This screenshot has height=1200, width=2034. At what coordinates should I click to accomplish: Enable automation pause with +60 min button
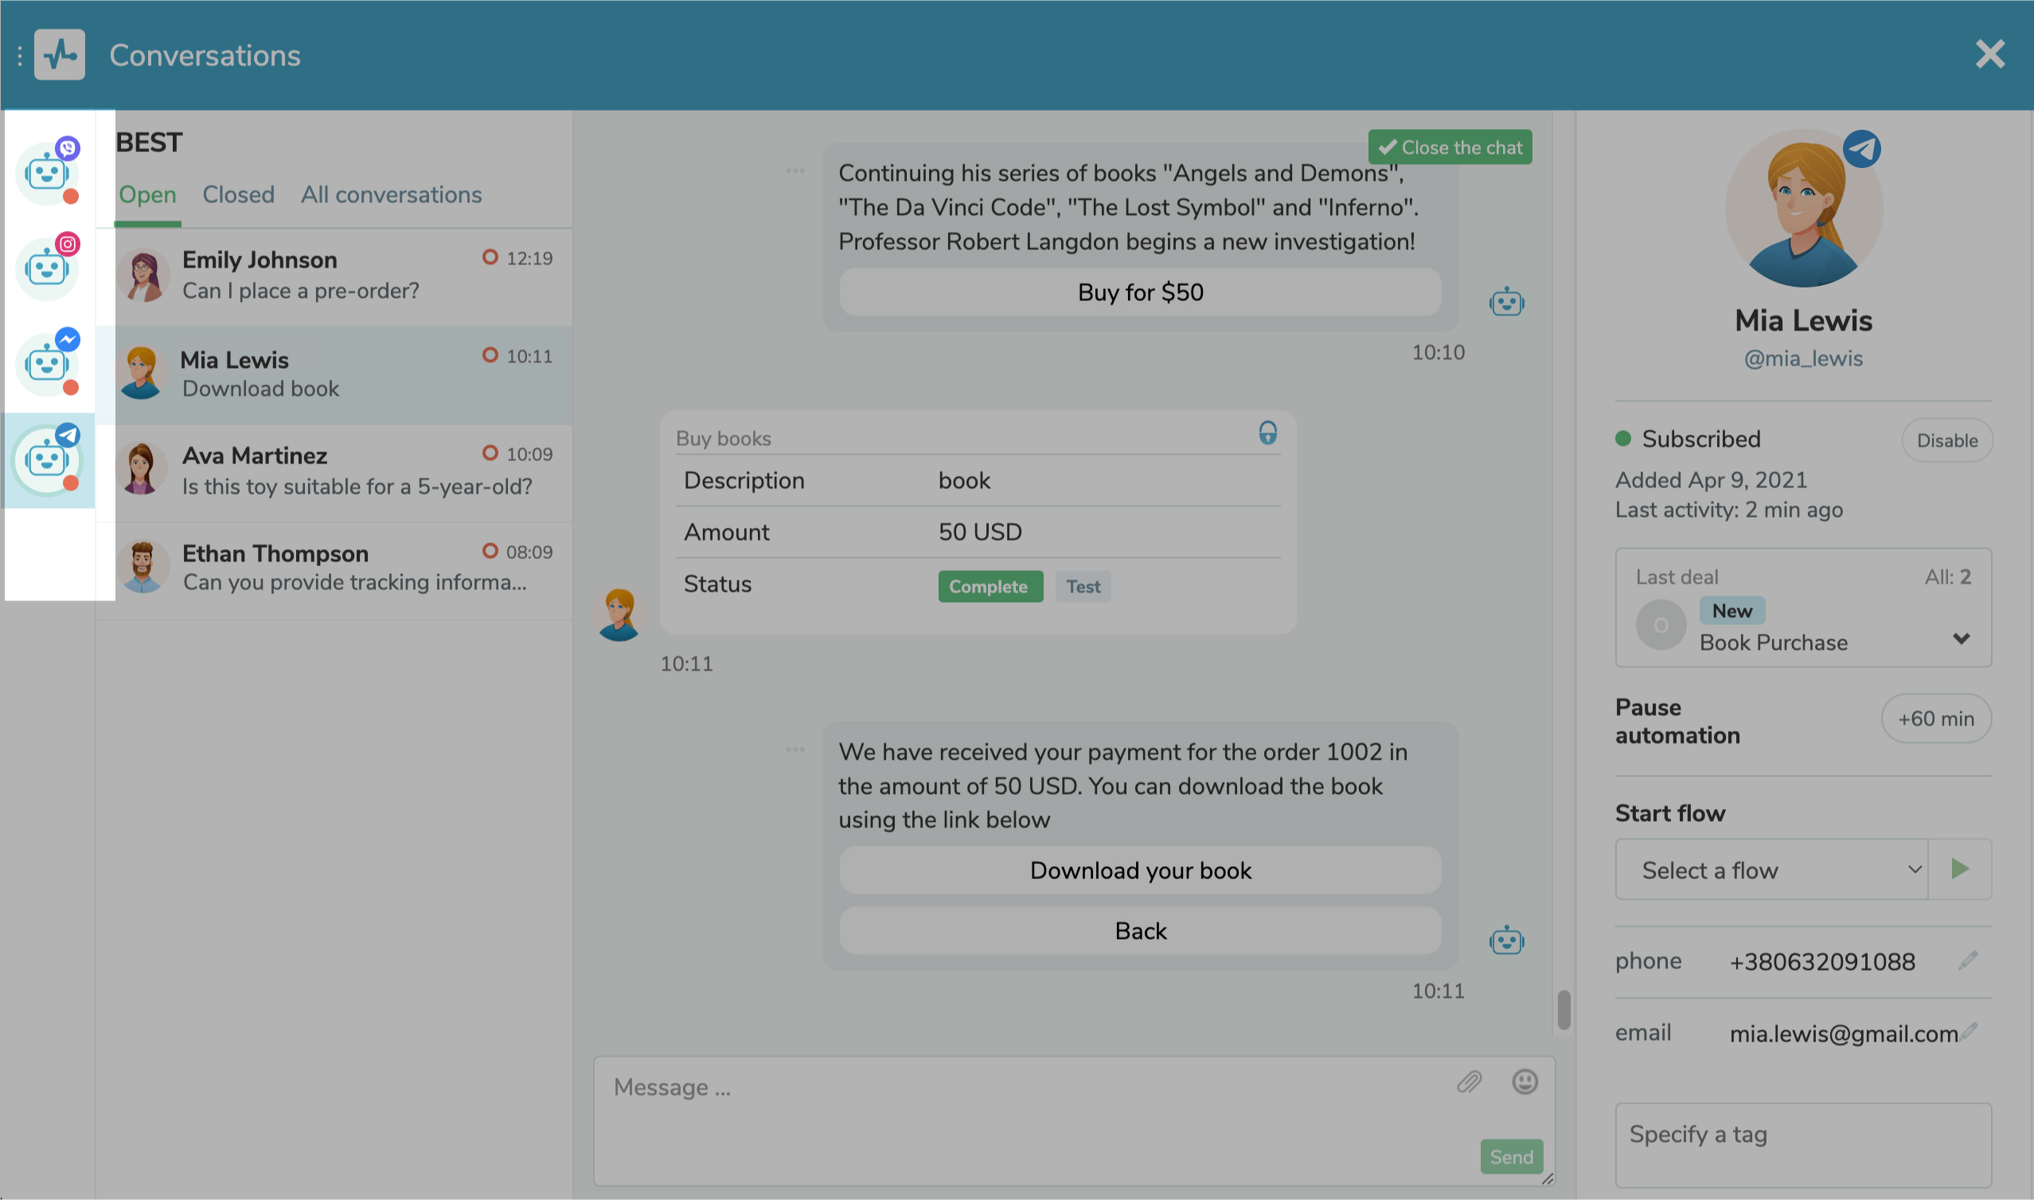(x=1937, y=717)
